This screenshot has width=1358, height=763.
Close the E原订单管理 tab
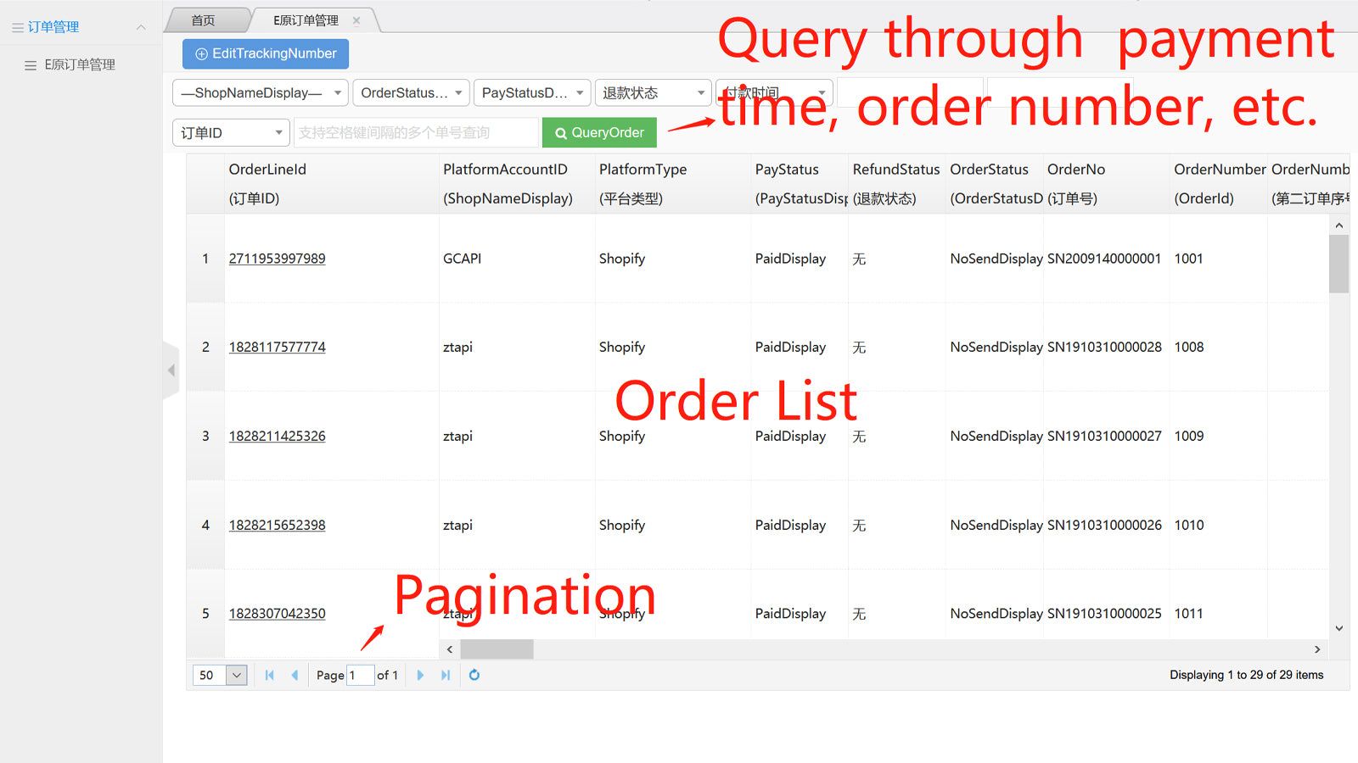pyautogui.click(x=356, y=20)
